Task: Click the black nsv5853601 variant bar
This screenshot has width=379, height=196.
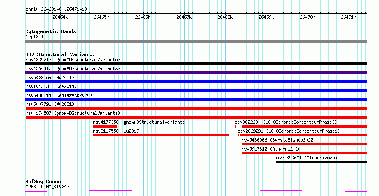Action: click(x=322, y=162)
